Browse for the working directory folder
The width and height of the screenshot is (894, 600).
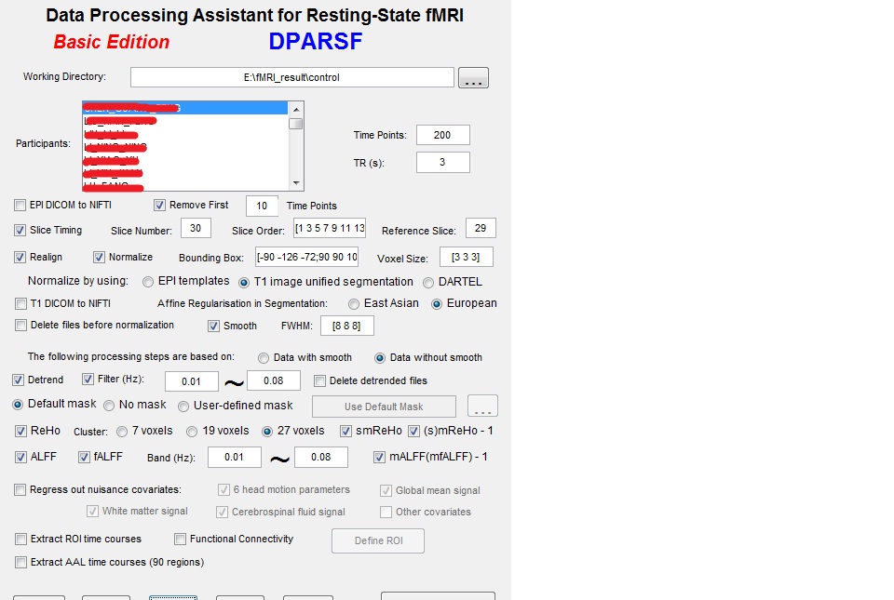(x=473, y=77)
